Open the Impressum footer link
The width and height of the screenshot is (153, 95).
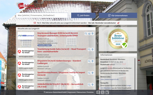[72, 92]
